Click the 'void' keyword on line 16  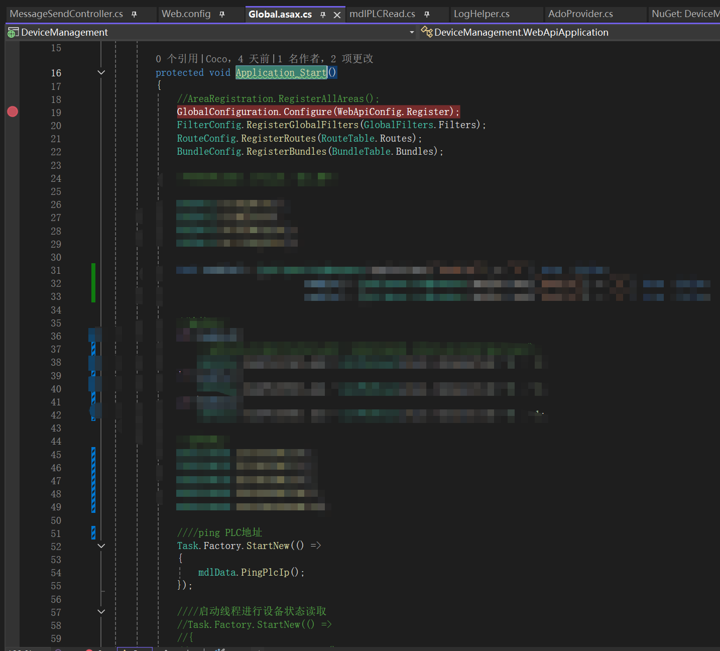click(220, 73)
